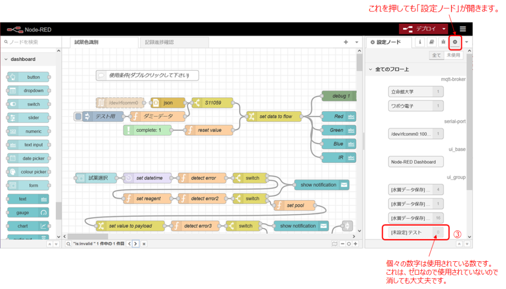Select the 未使用 filter toggle
Image resolution: width=506 pixels, height=289 pixels.
[x=453, y=55]
